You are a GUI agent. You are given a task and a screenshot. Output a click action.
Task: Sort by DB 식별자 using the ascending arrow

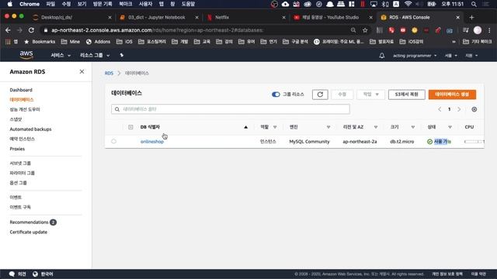click(245, 127)
